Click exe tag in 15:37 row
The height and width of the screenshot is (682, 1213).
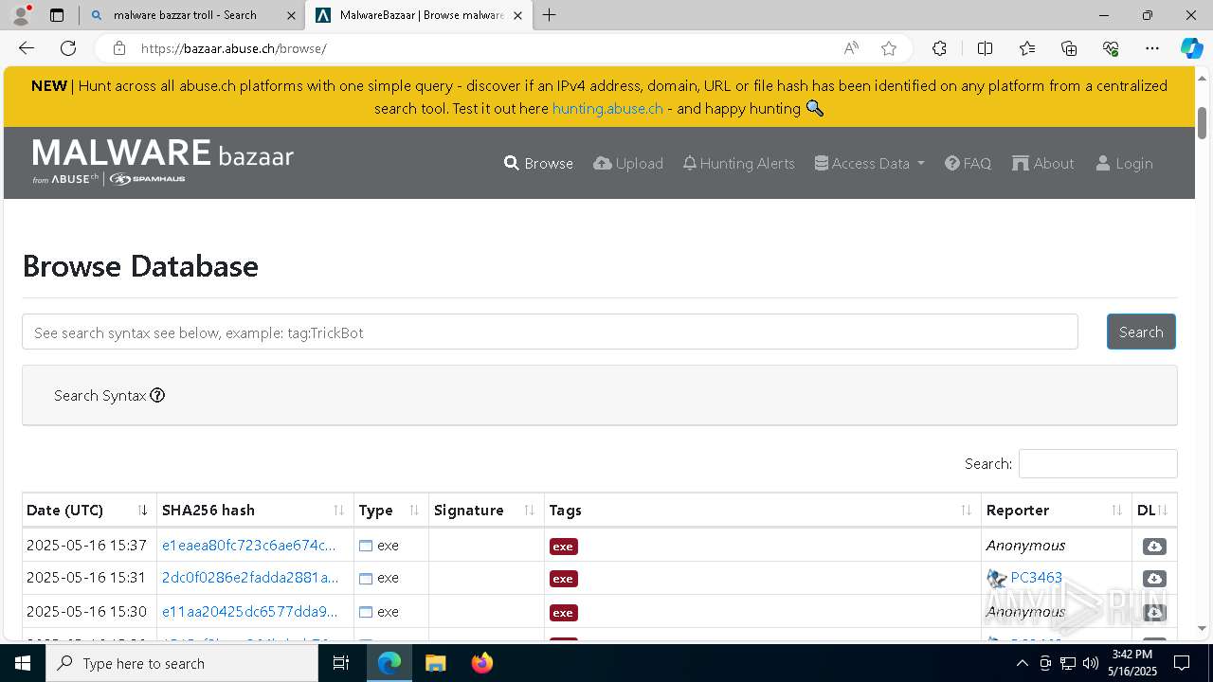pyautogui.click(x=563, y=547)
